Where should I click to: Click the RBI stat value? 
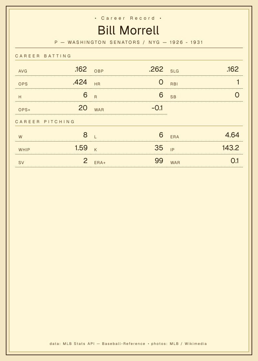238,82
